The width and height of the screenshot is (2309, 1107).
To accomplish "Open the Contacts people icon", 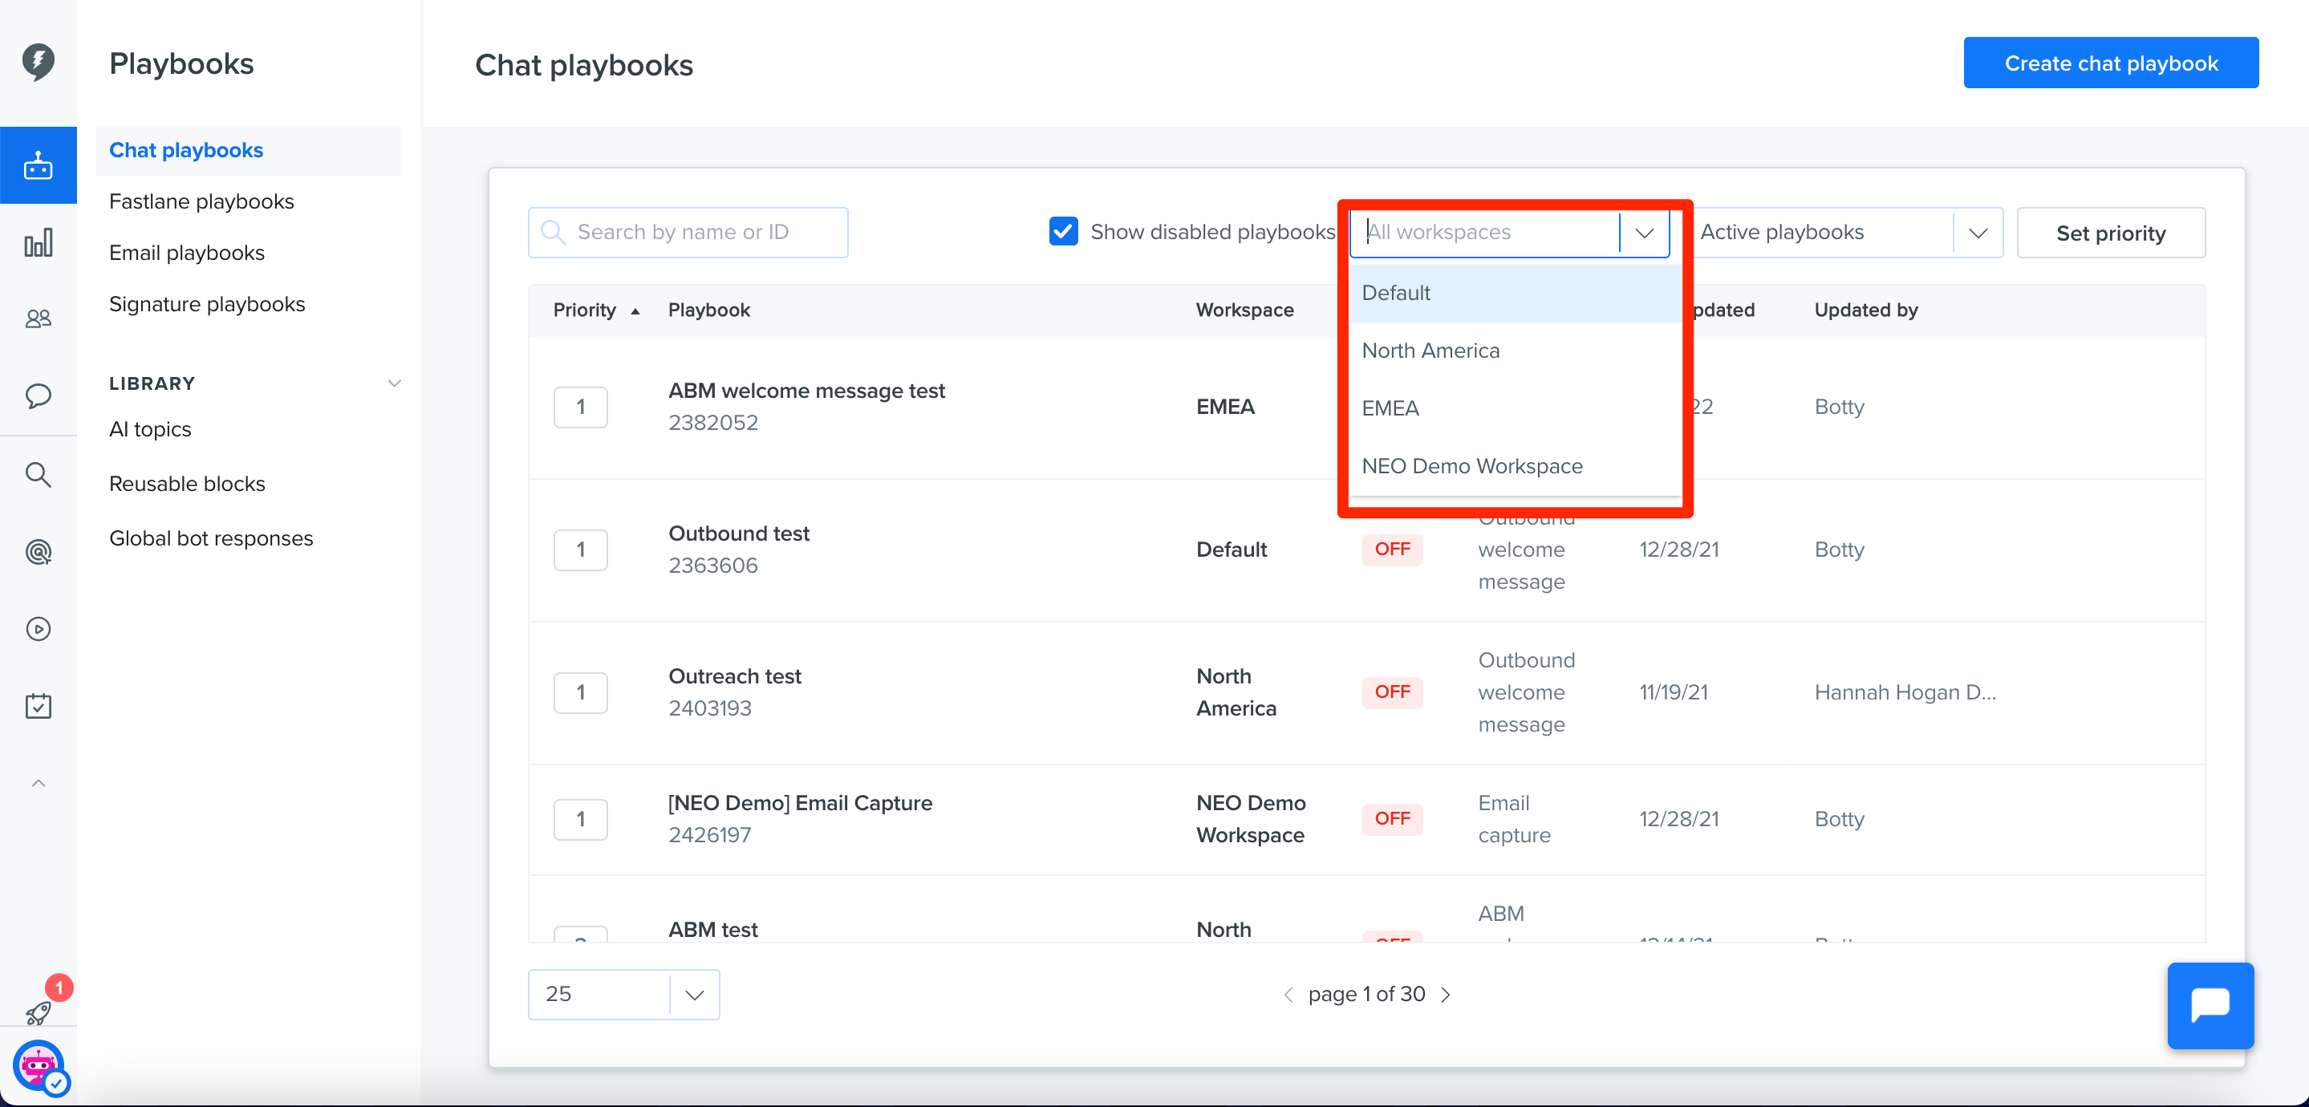I will tap(38, 318).
